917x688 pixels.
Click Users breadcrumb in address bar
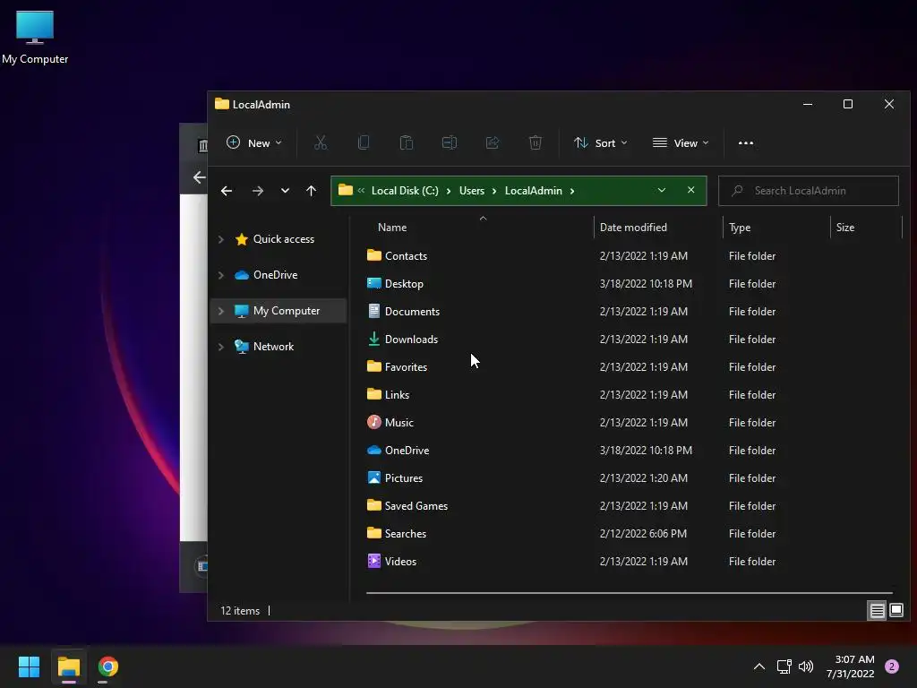pyautogui.click(x=471, y=191)
